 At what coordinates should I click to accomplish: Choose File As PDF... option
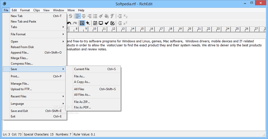93,107
